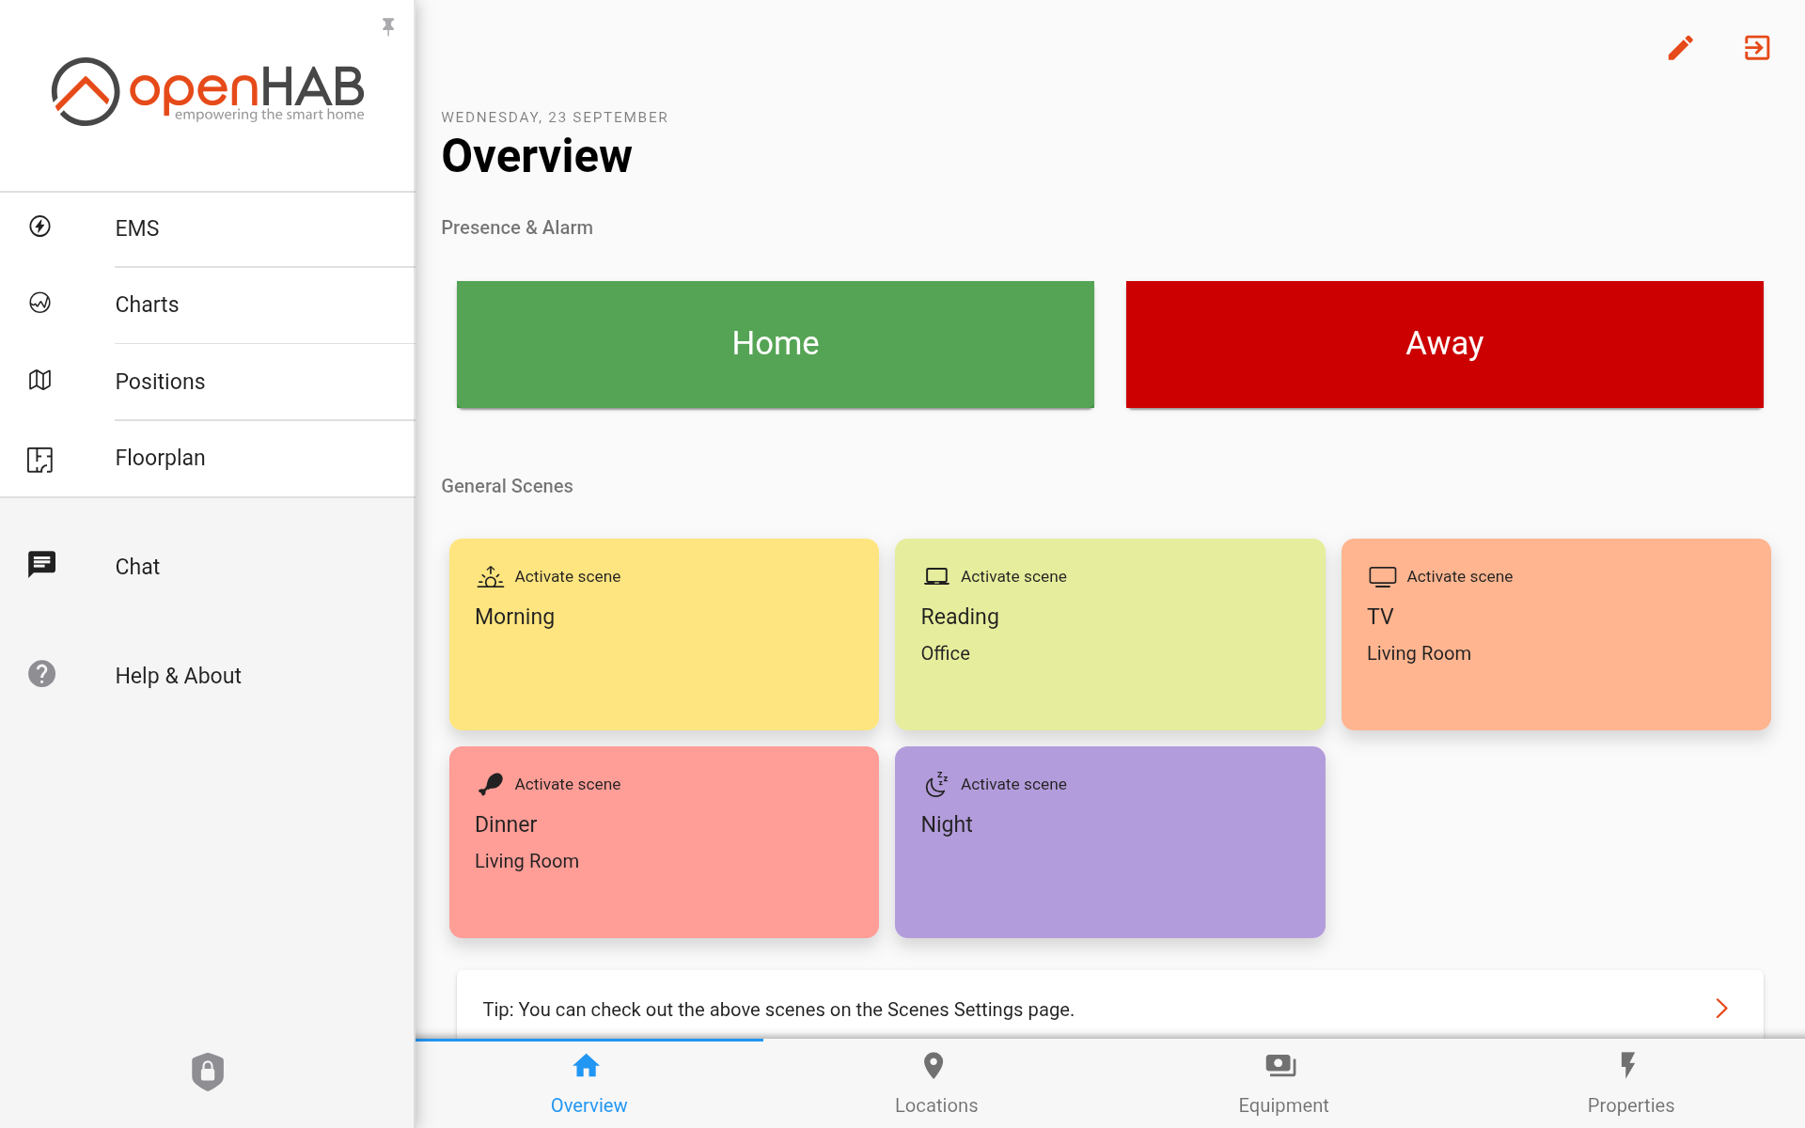The height and width of the screenshot is (1128, 1805).
Task: Click the exit fullscreen arrow icon
Action: coord(1757,48)
